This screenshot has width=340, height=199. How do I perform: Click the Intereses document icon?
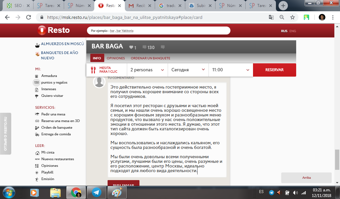tap(37, 89)
